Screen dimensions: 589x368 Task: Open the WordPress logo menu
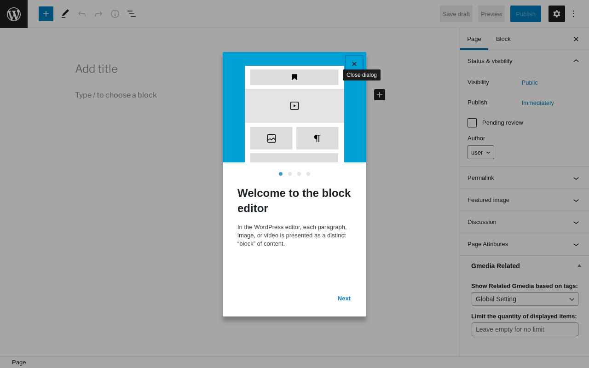[14, 14]
